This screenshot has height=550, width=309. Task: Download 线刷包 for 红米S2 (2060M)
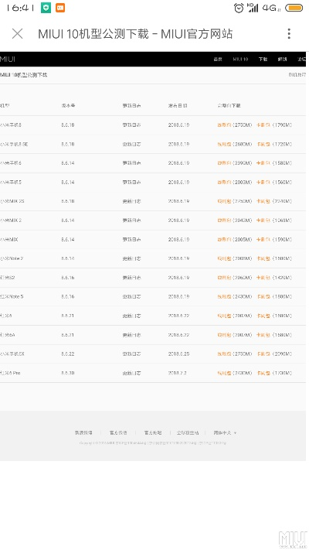coord(224,278)
